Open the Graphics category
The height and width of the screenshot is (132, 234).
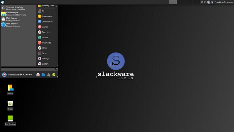click(x=46, y=32)
